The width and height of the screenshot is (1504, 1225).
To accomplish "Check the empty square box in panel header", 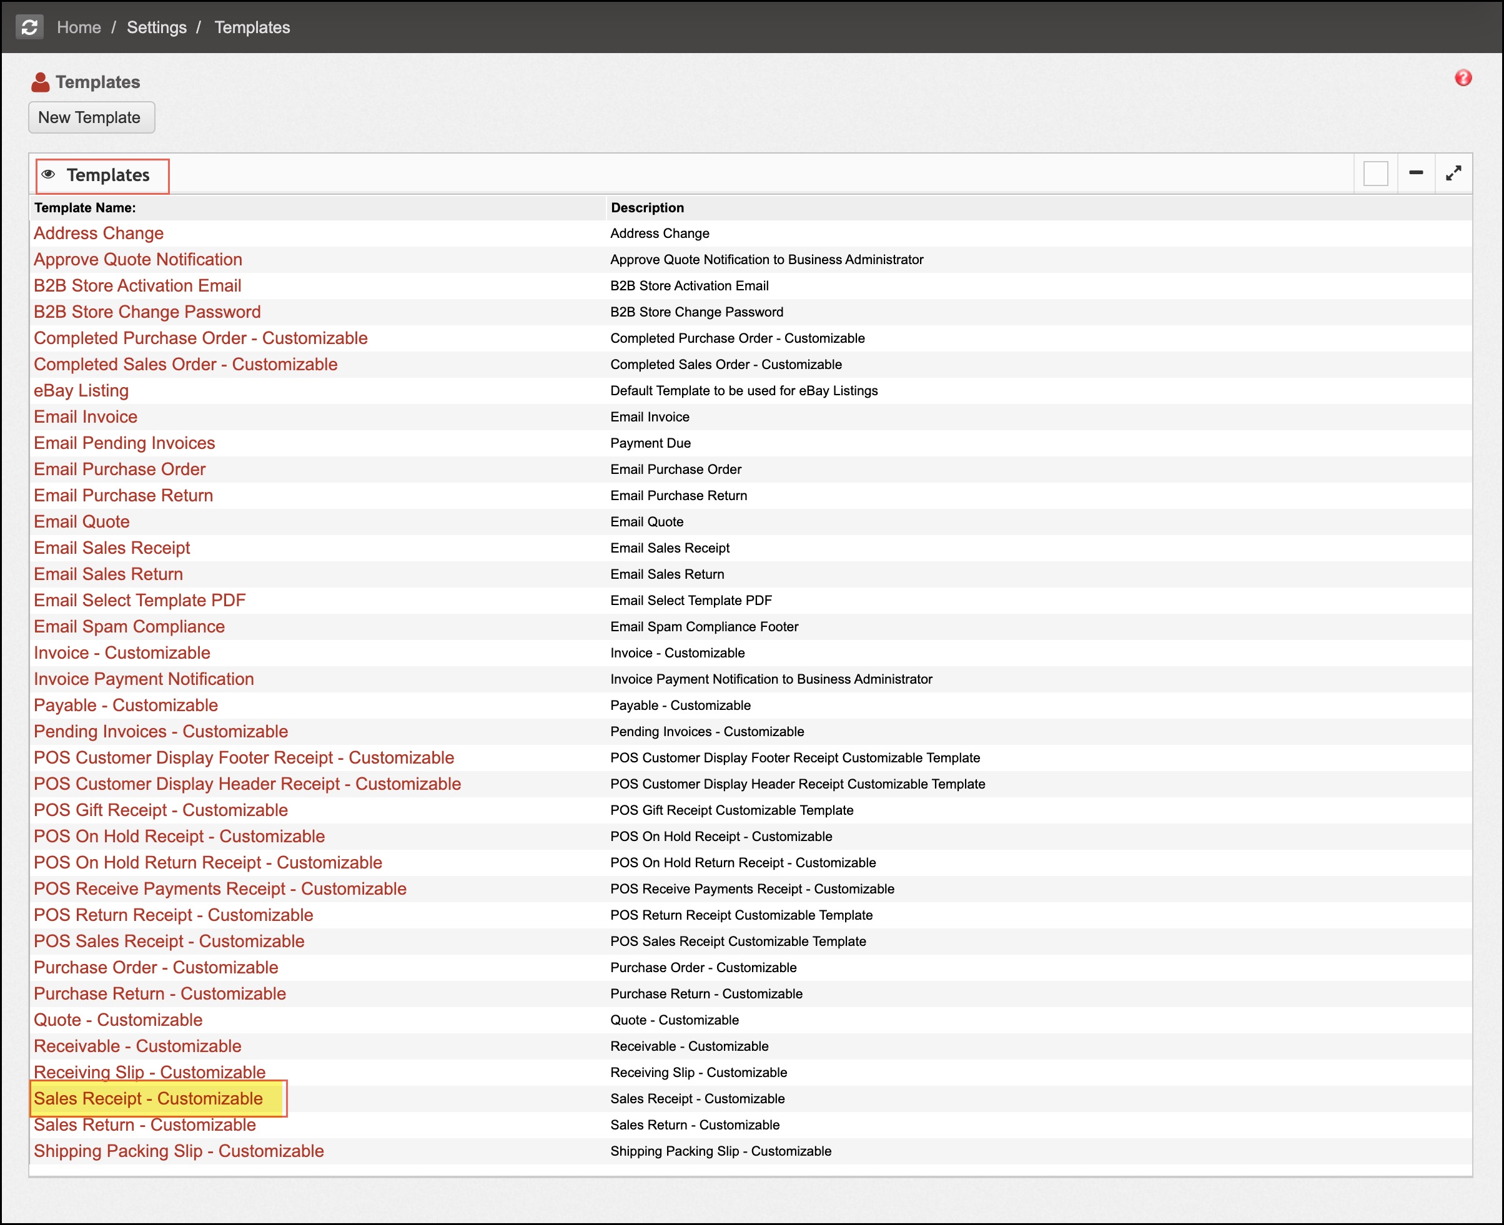I will tap(1375, 174).
